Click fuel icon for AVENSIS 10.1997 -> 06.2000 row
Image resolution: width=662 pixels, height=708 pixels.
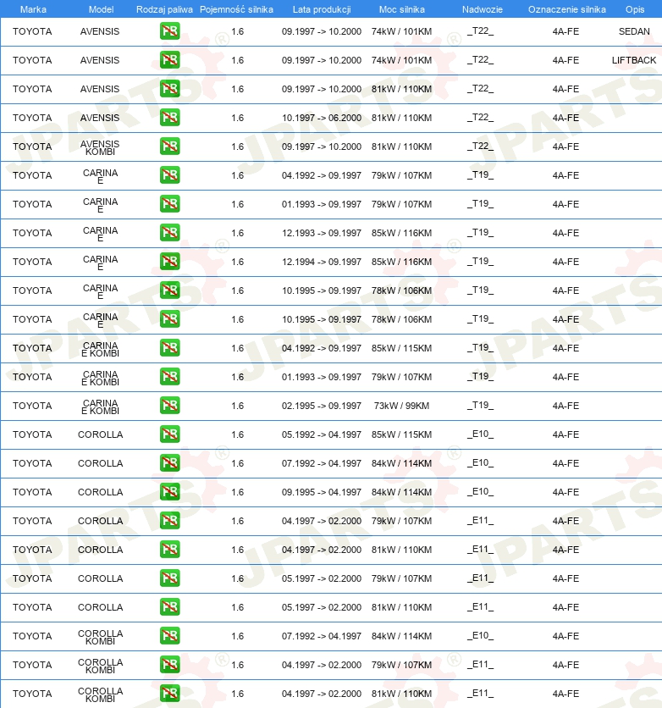pos(169,118)
